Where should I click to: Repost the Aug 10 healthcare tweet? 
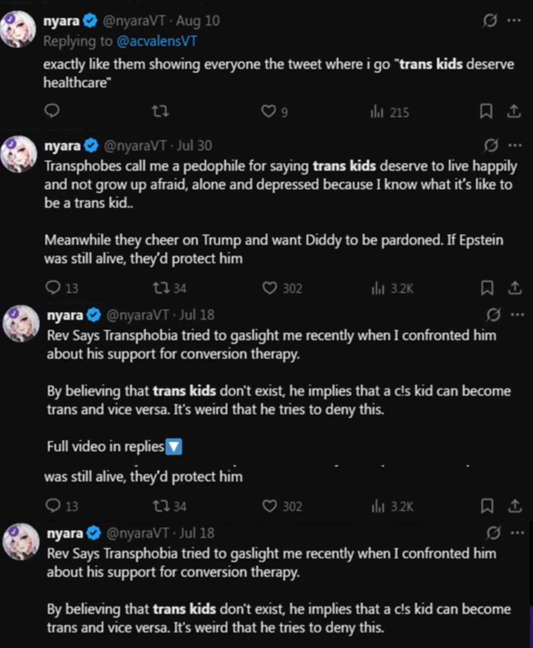pos(160,111)
